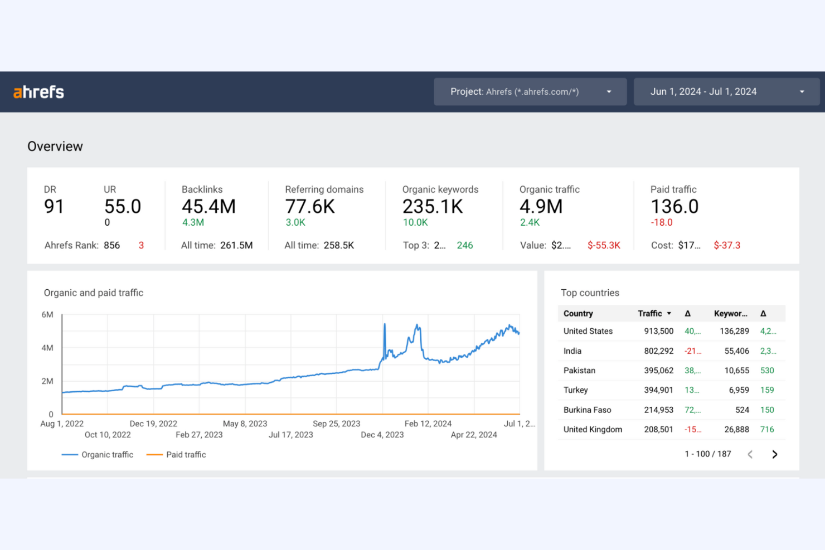Sort by the Keywords column header
Viewport: 825px width, 550px height.
click(730, 313)
